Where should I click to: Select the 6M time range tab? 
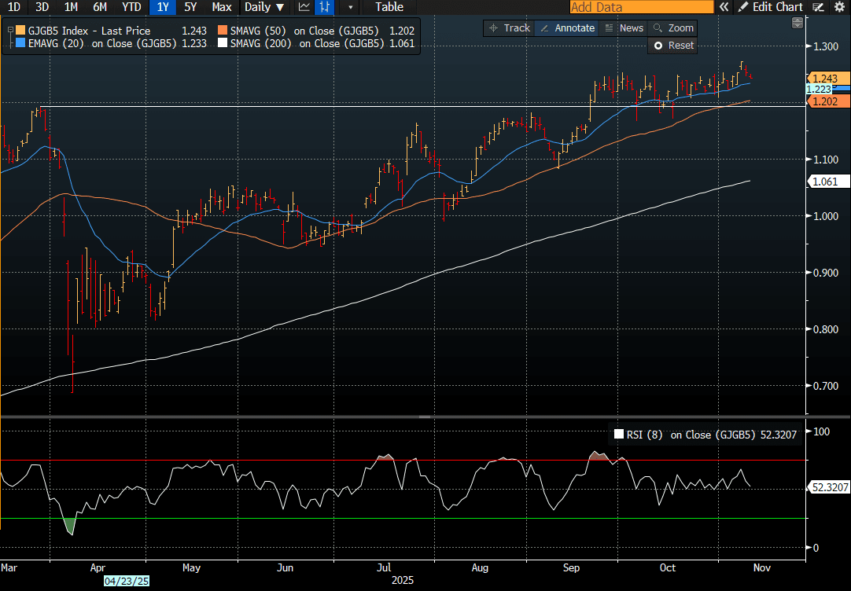[x=100, y=7]
